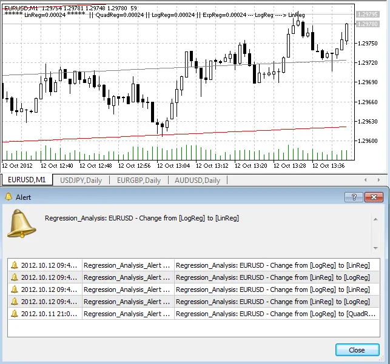
Task: Click the bell icon in Alert title bar
Action: tap(8, 197)
